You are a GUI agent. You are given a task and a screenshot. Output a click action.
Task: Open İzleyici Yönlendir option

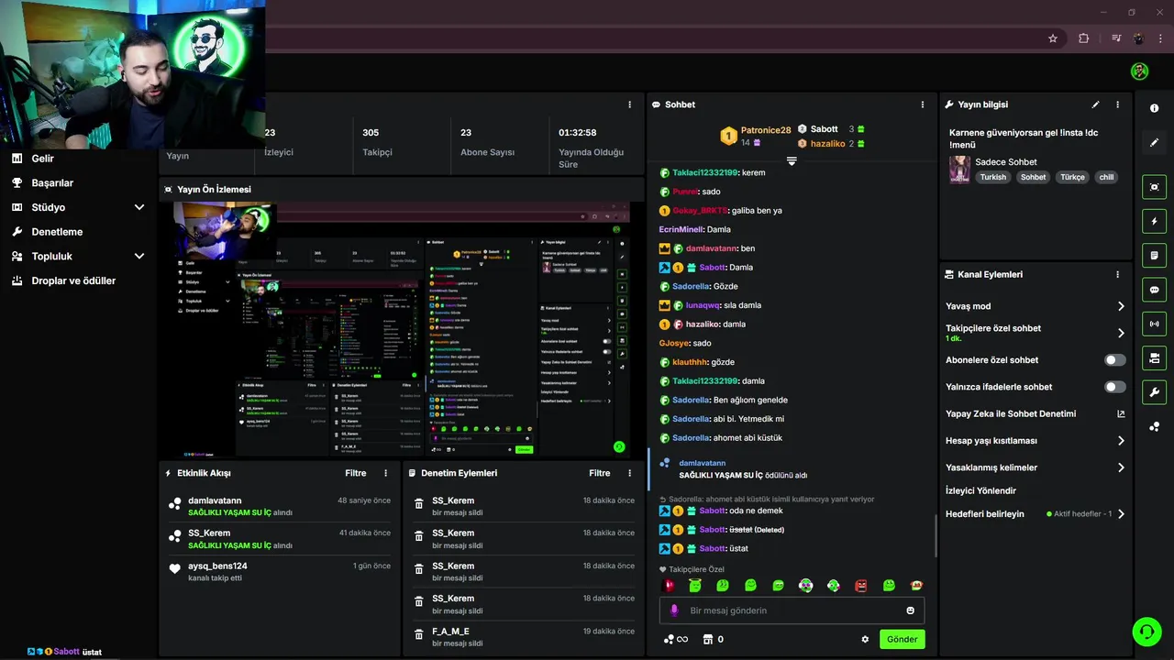(981, 490)
